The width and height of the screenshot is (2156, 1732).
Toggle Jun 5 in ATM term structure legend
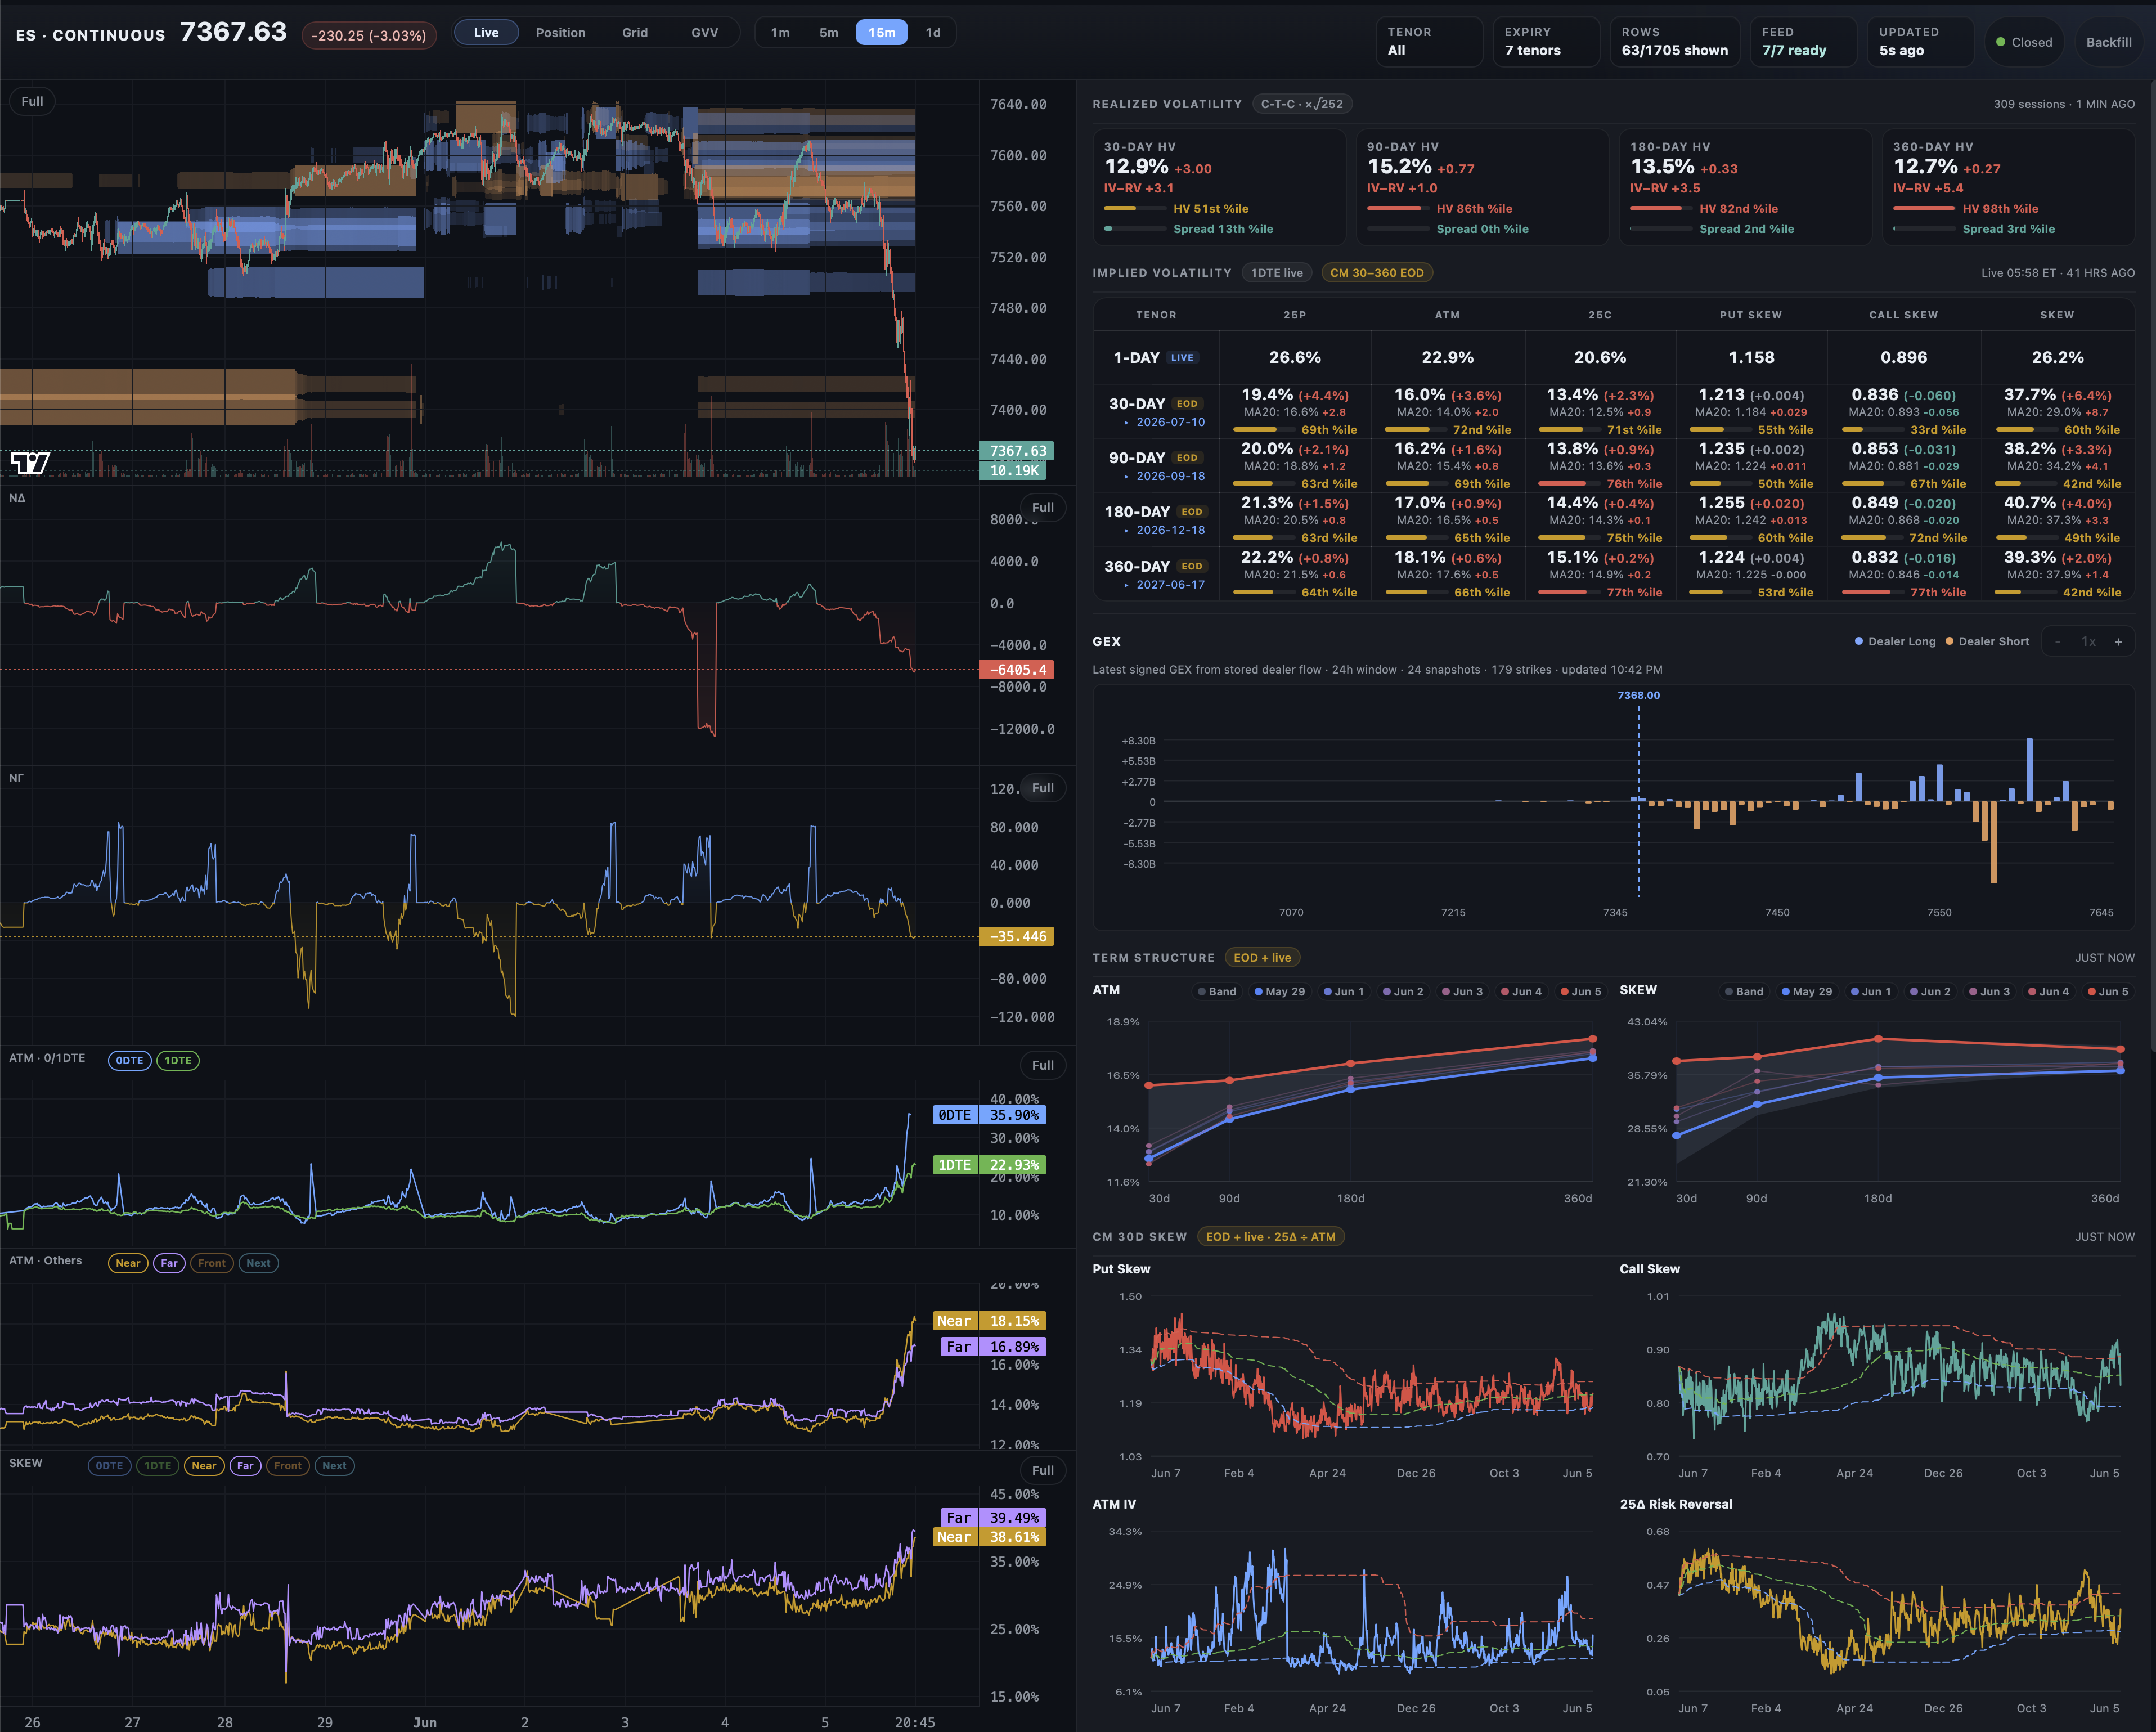coord(1581,992)
